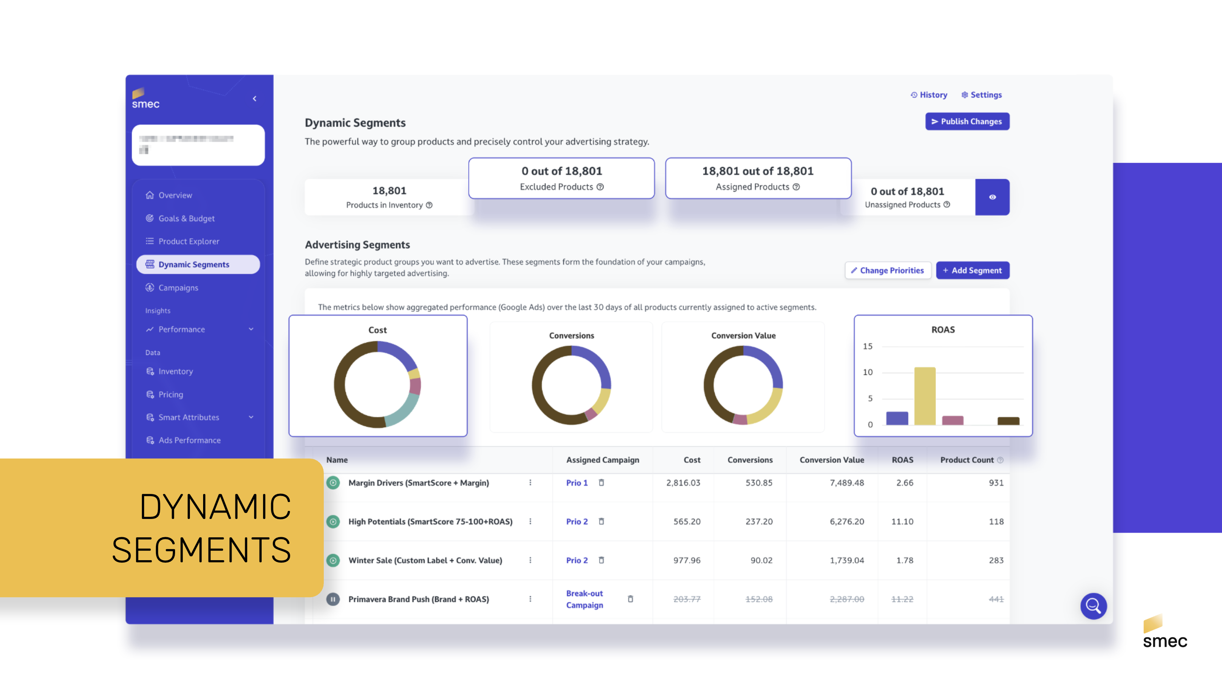Image resolution: width=1222 pixels, height=686 pixels.
Task: Resume the paused Primavera Brand Push segment
Action: pos(333,599)
